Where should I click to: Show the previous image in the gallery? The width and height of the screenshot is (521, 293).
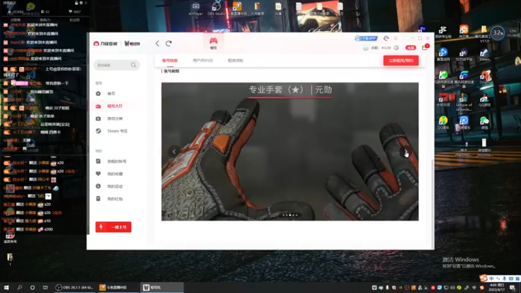point(174,152)
